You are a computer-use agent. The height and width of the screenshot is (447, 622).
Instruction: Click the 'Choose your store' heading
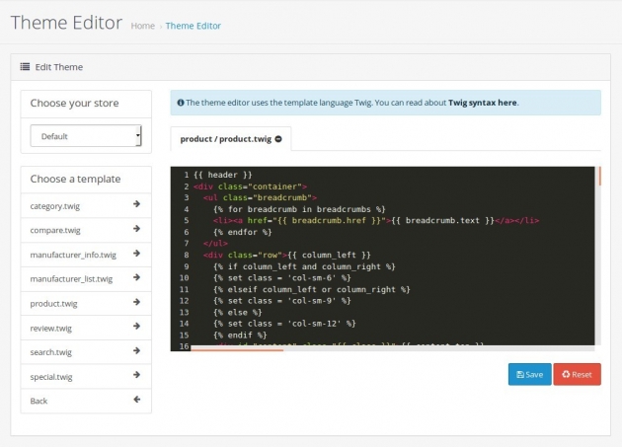click(x=75, y=104)
